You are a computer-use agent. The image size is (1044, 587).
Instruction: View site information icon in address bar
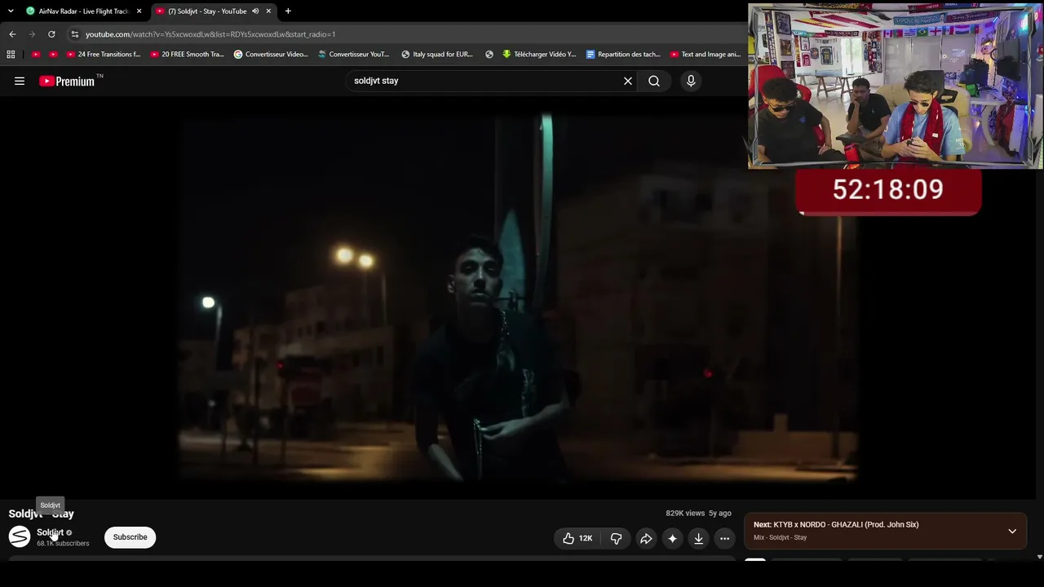click(75, 34)
